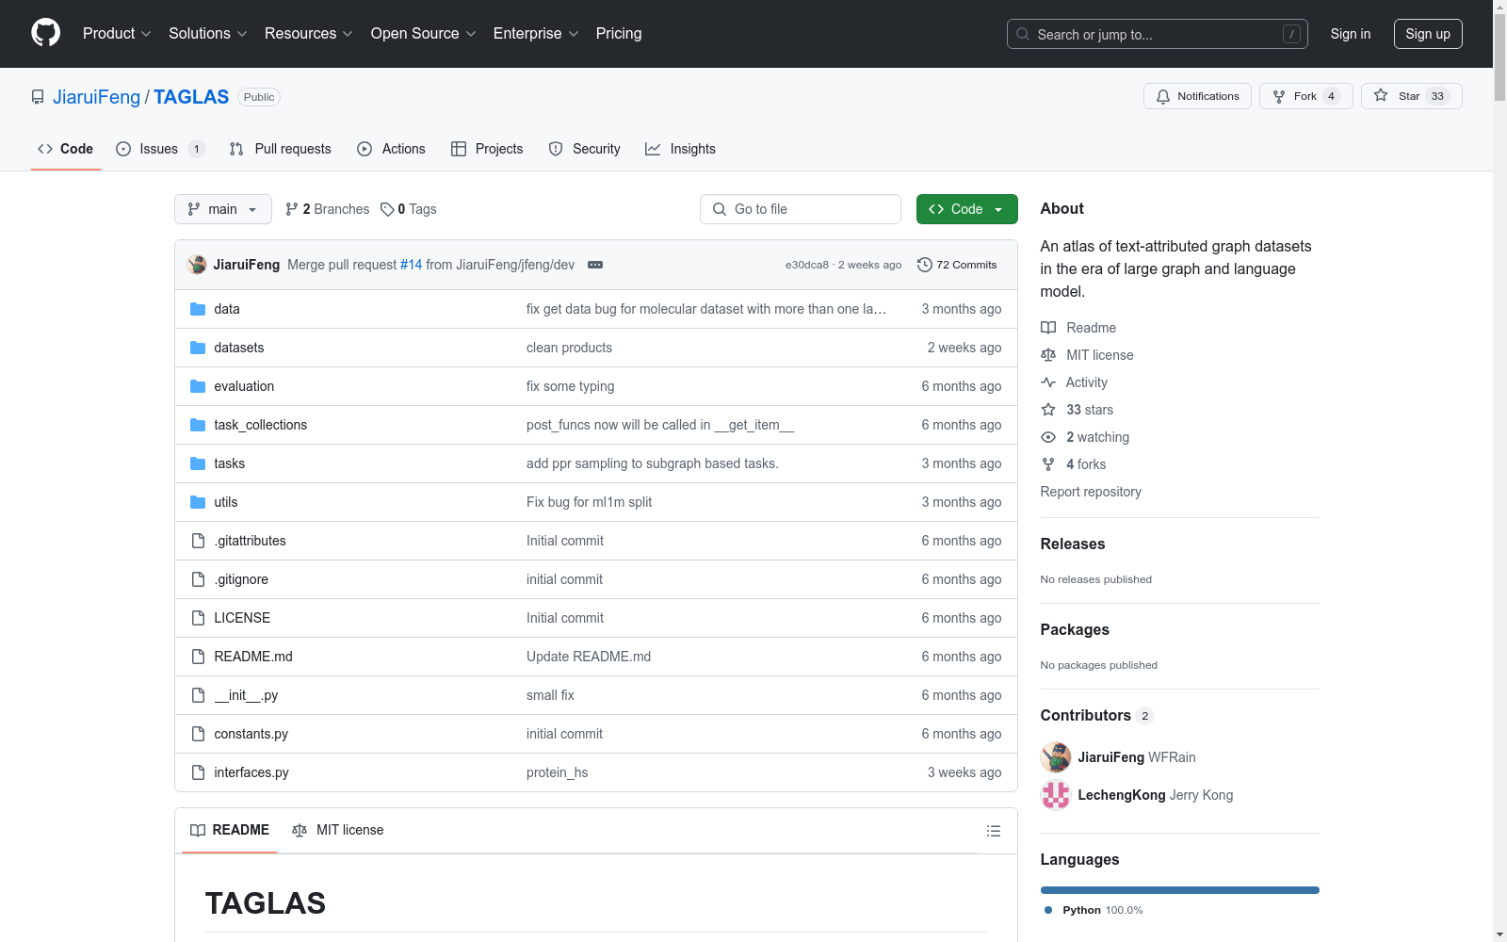The height and width of the screenshot is (942, 1507).
Task: Select the README tab in file viewer
Action: 230,830
